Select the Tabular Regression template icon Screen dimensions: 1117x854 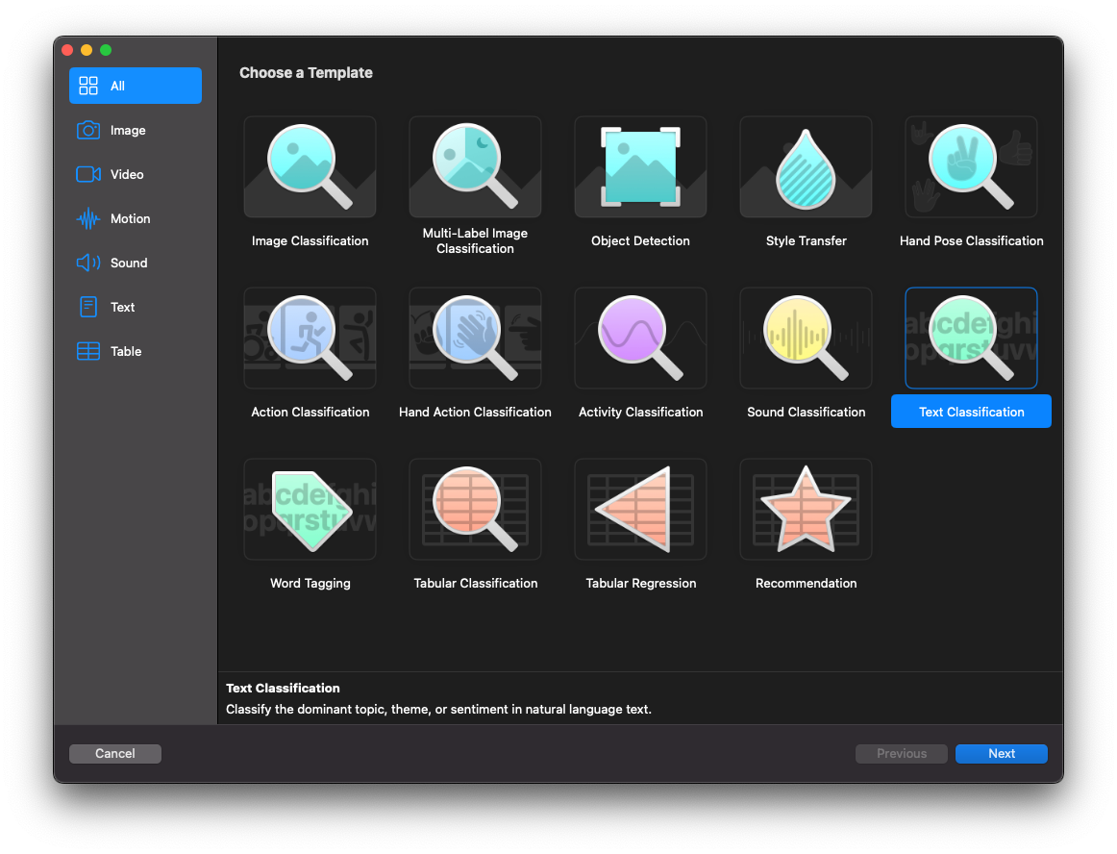pyautogui.click(x=640, y=510)
